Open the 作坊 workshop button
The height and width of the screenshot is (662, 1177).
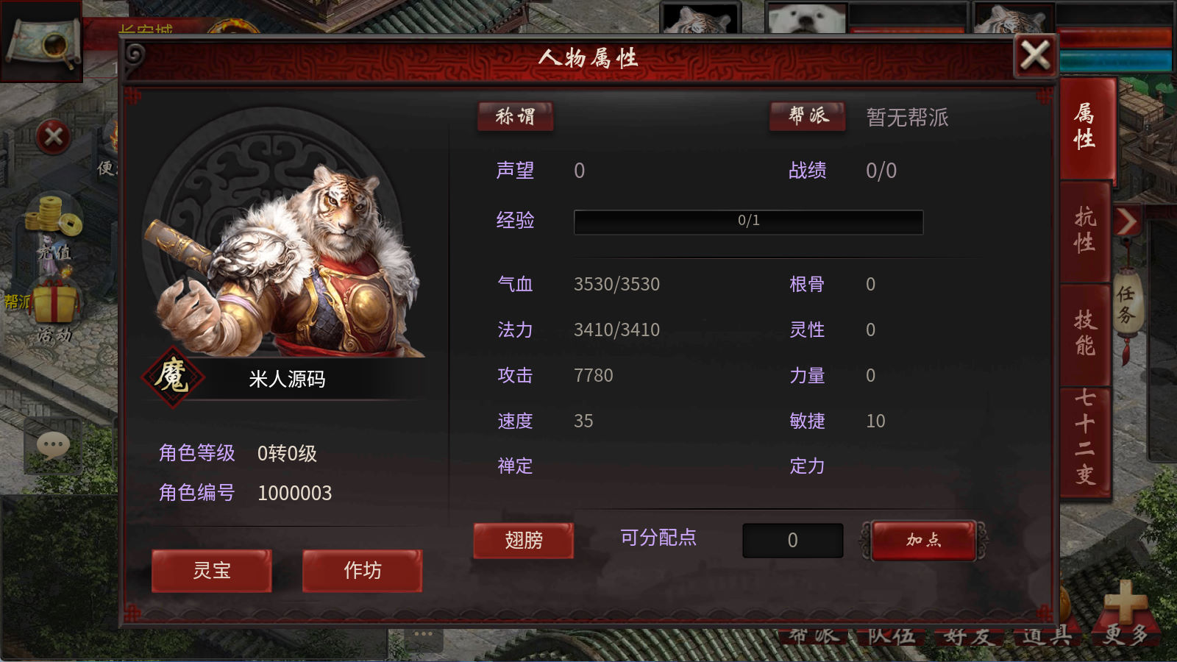(x=362, y=570)
